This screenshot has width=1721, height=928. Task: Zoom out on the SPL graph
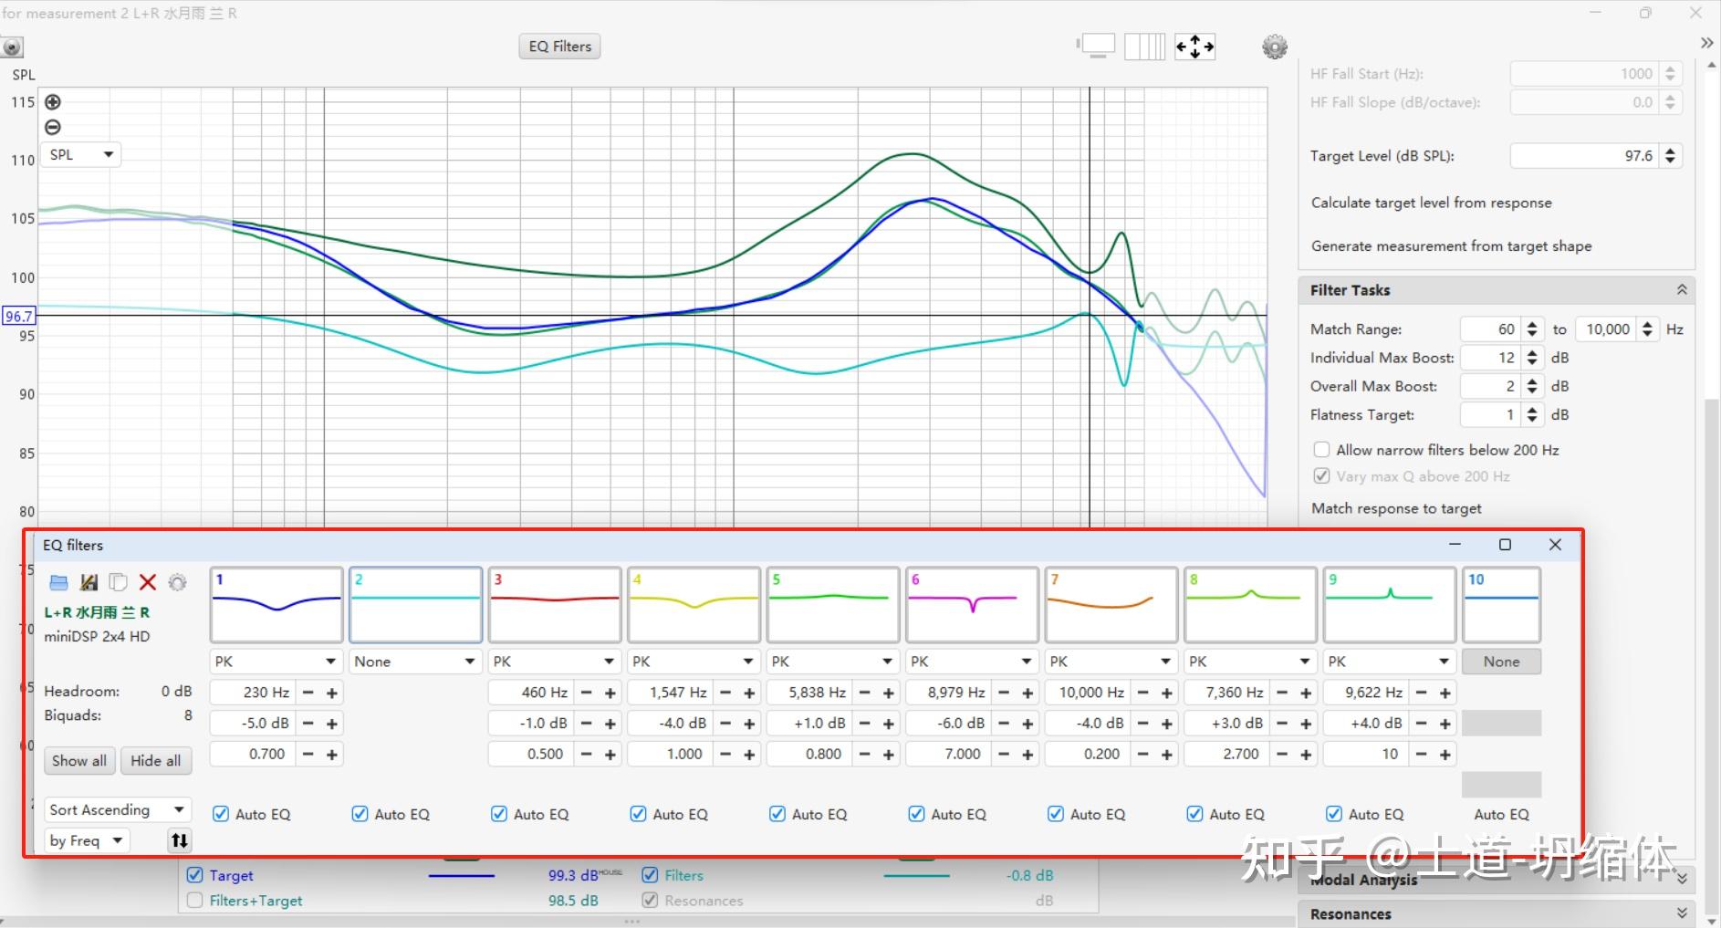pos(53,127)
